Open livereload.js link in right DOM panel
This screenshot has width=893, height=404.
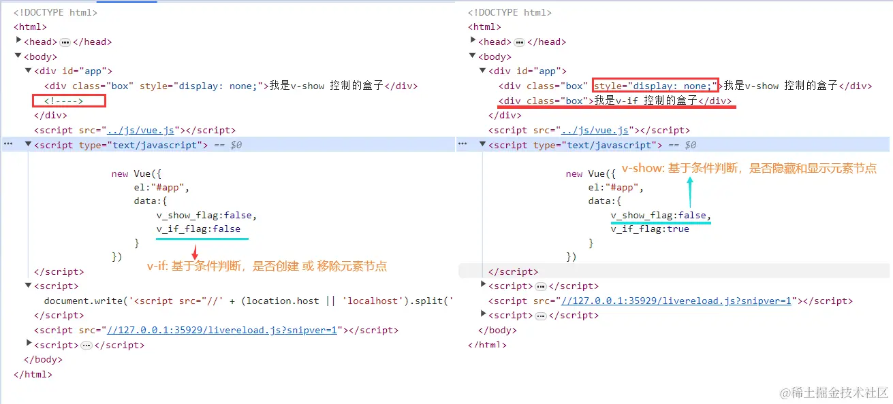tap(676, 301)
